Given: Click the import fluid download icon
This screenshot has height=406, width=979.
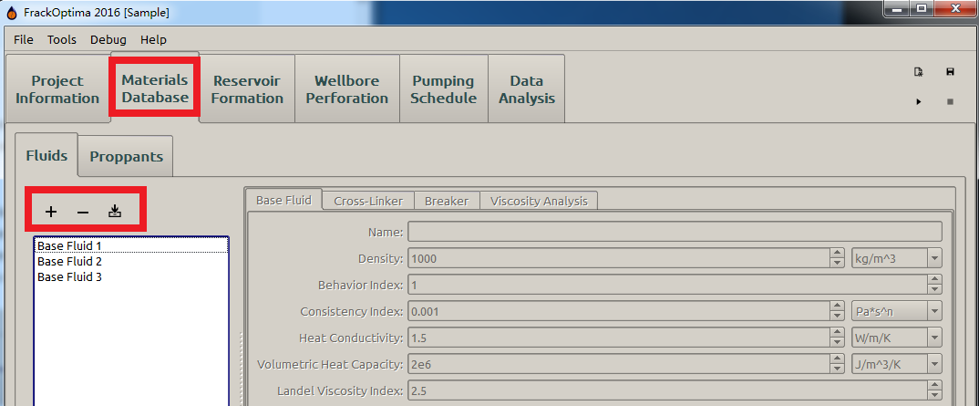Looking at the screenshot, I should (114, 212).
